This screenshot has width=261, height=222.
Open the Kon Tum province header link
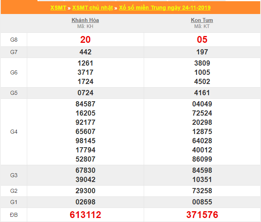click(202, 20)
